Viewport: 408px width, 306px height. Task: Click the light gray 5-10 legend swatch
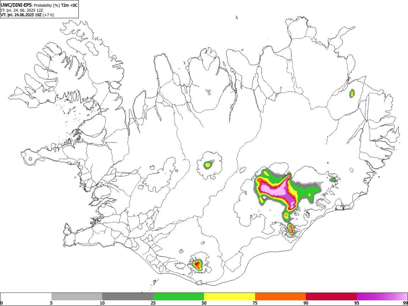point(77,296)
